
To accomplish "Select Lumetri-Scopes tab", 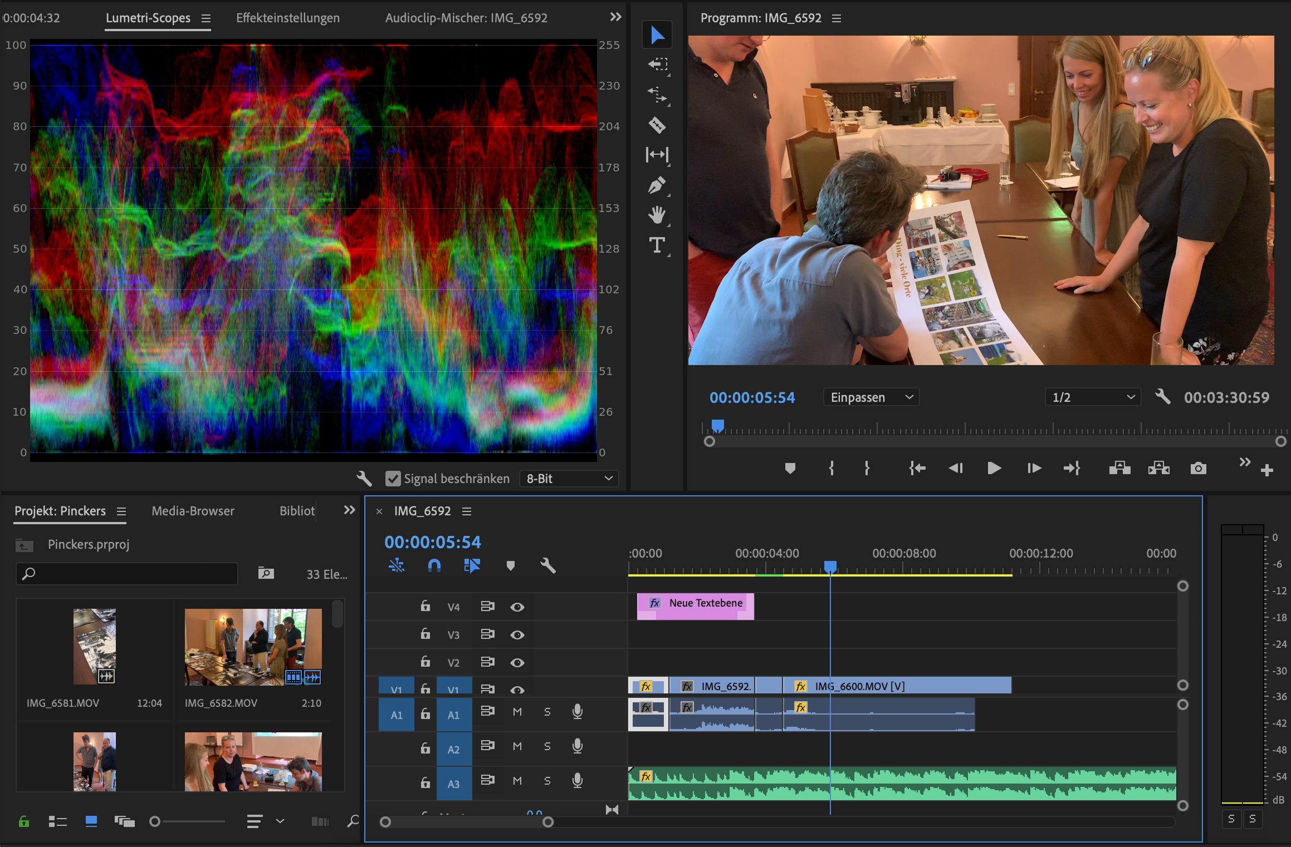I will (x=148, y=18).
